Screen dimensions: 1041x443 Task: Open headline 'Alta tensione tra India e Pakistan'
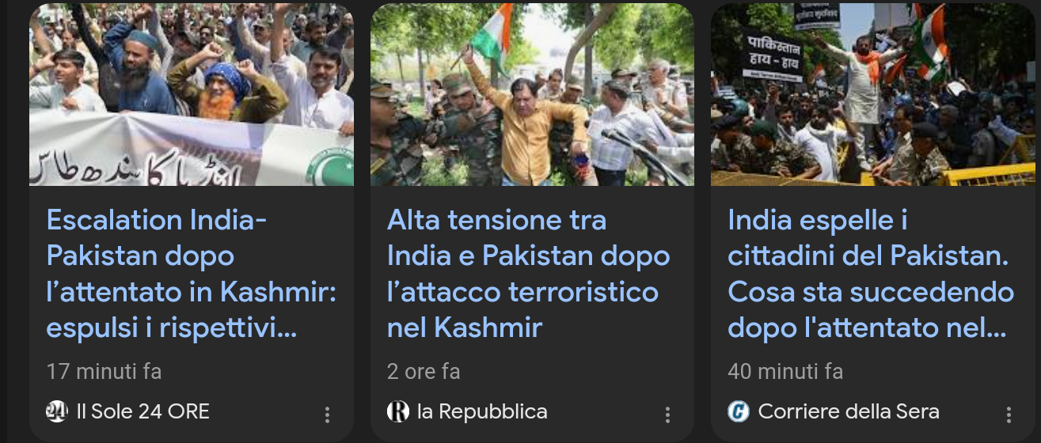[x=529, y=274]
